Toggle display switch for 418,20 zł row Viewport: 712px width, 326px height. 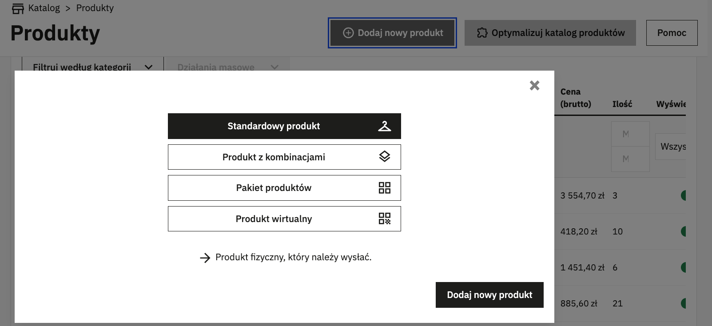683,231
